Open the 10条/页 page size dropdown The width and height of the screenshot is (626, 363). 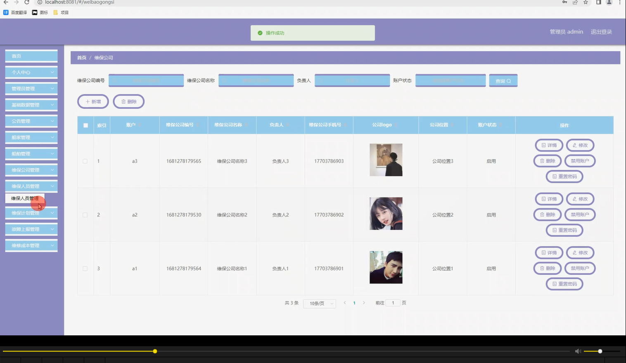point(319,303)
